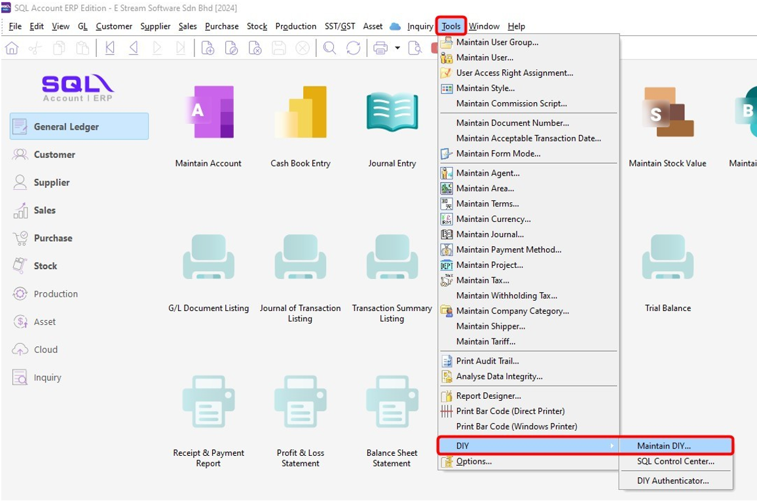Click the Home icon in the toolbar

[12, 48]
